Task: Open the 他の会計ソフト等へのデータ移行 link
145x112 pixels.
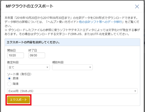Action: pyautogui.click(x=100, y=22)
